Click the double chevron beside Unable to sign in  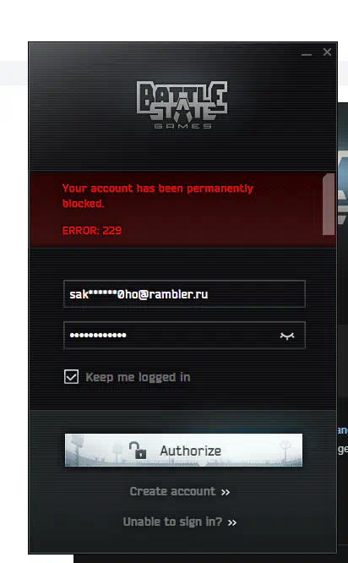point(232,522)
